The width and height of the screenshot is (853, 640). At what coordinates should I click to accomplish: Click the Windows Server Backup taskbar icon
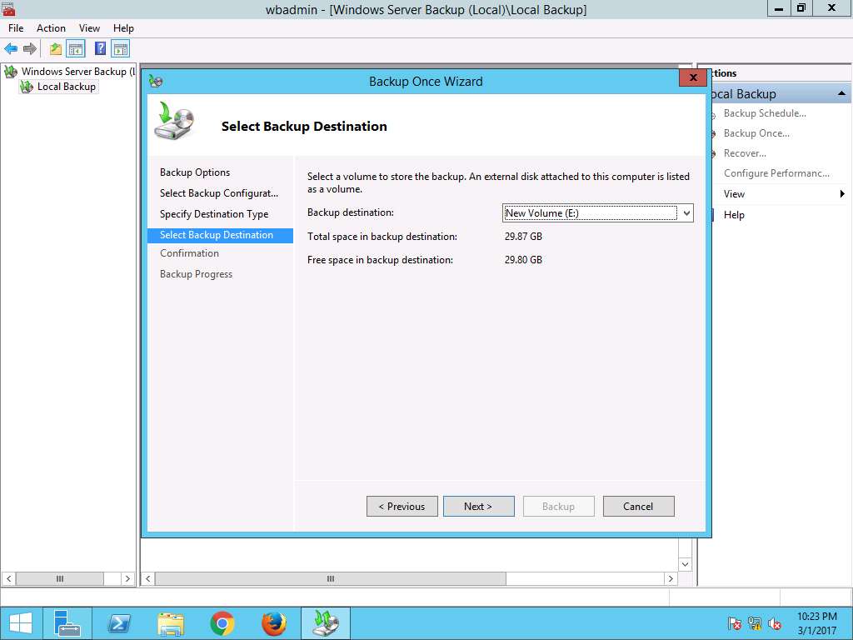click(326, 623)
